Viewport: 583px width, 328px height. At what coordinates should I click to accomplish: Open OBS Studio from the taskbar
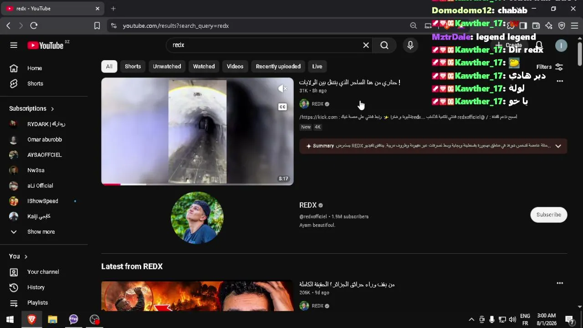[x=94, y=319]
